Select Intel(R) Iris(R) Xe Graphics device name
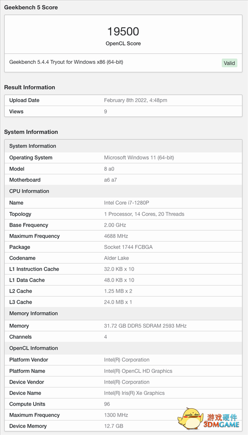 (x=134, y=393)
